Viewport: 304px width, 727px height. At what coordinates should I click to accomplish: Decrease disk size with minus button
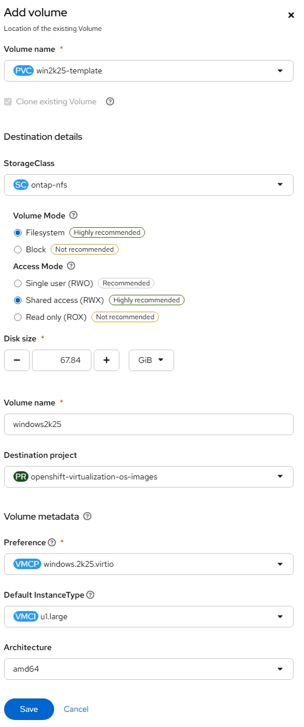tap(17, 360)
